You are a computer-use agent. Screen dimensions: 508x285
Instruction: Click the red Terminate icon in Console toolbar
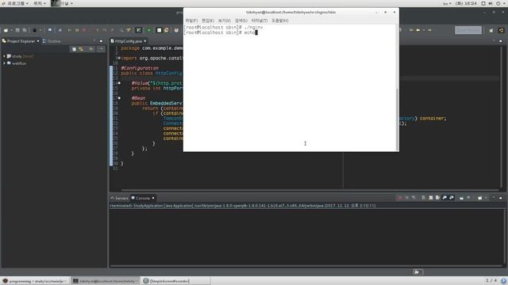[400, 198]
